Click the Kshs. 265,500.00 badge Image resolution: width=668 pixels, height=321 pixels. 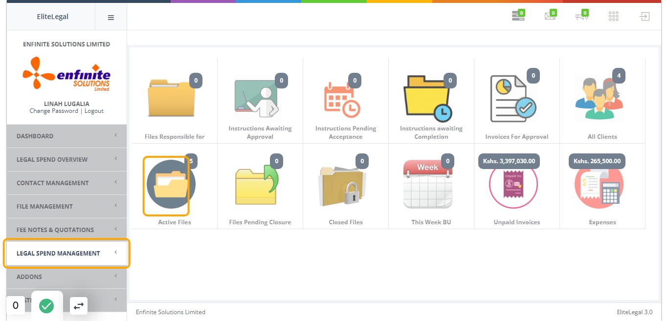point(597,161)
